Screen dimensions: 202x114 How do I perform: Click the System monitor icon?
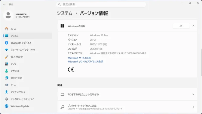6,36
